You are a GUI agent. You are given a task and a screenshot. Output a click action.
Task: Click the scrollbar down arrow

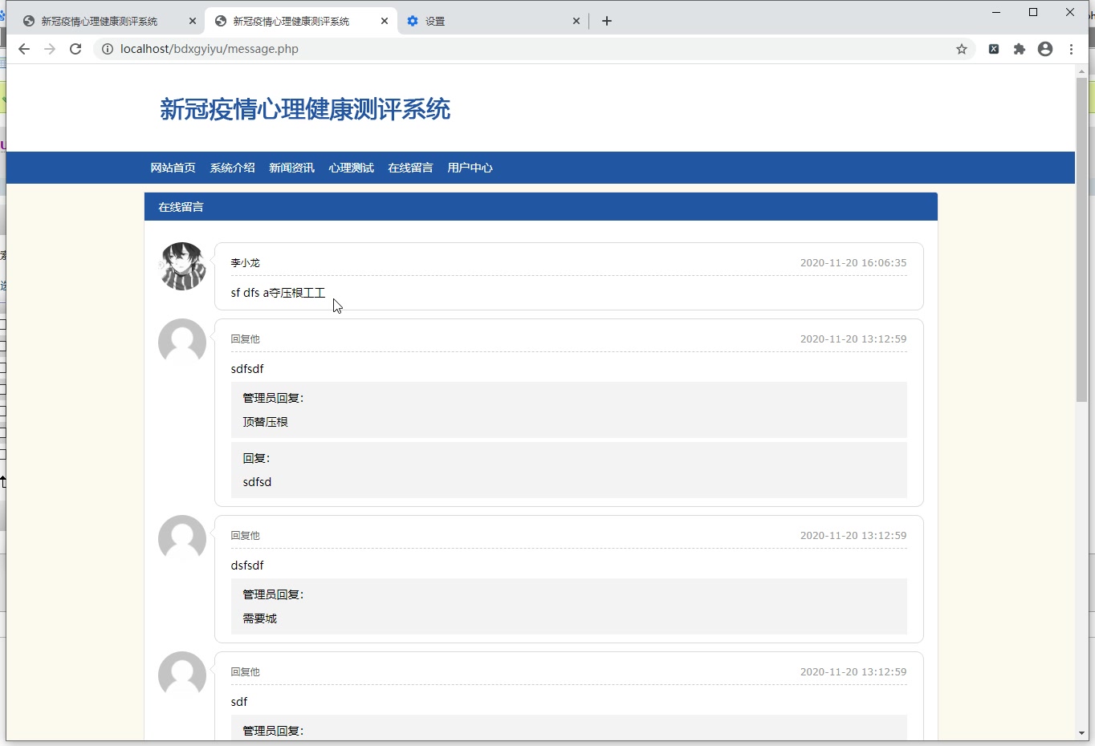point(1081,733)
